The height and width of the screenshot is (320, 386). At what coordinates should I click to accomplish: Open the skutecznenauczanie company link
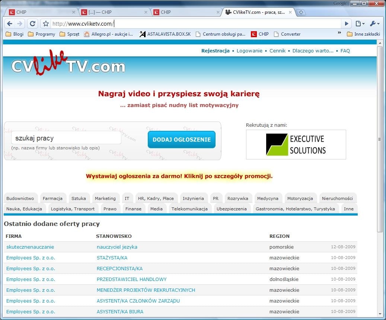tap(30, 247)
